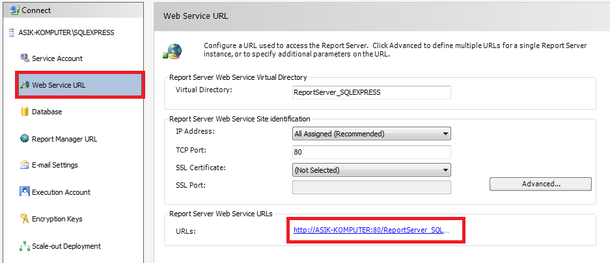This screenshot has height=263, width=610.
Task: Click the Report Manager URL globe icon
Action: click(x=25, y=138)
